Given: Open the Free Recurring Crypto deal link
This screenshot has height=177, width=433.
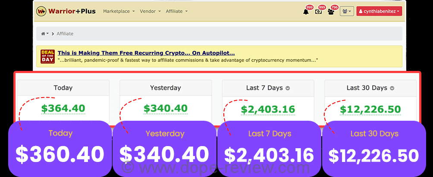Looking at the screenshot, I should tap(146, 53).
